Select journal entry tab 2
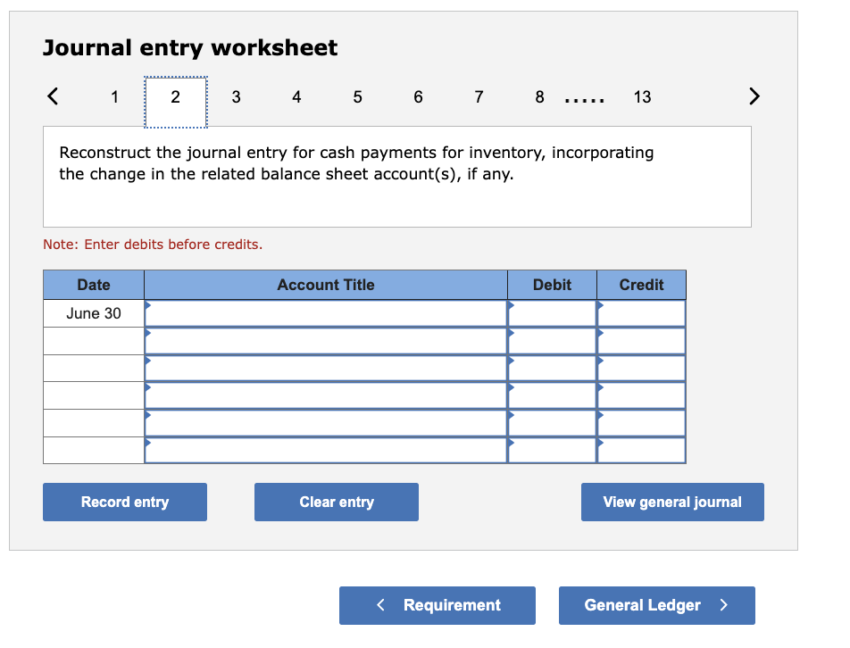 pos(176,102)
